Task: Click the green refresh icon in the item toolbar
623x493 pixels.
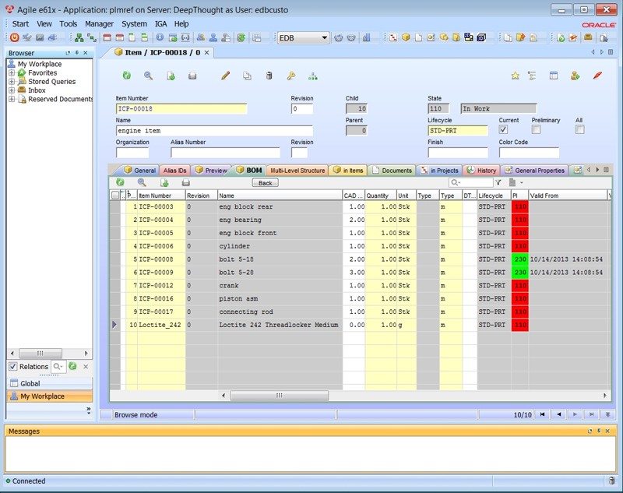Action: pos(127,76)
